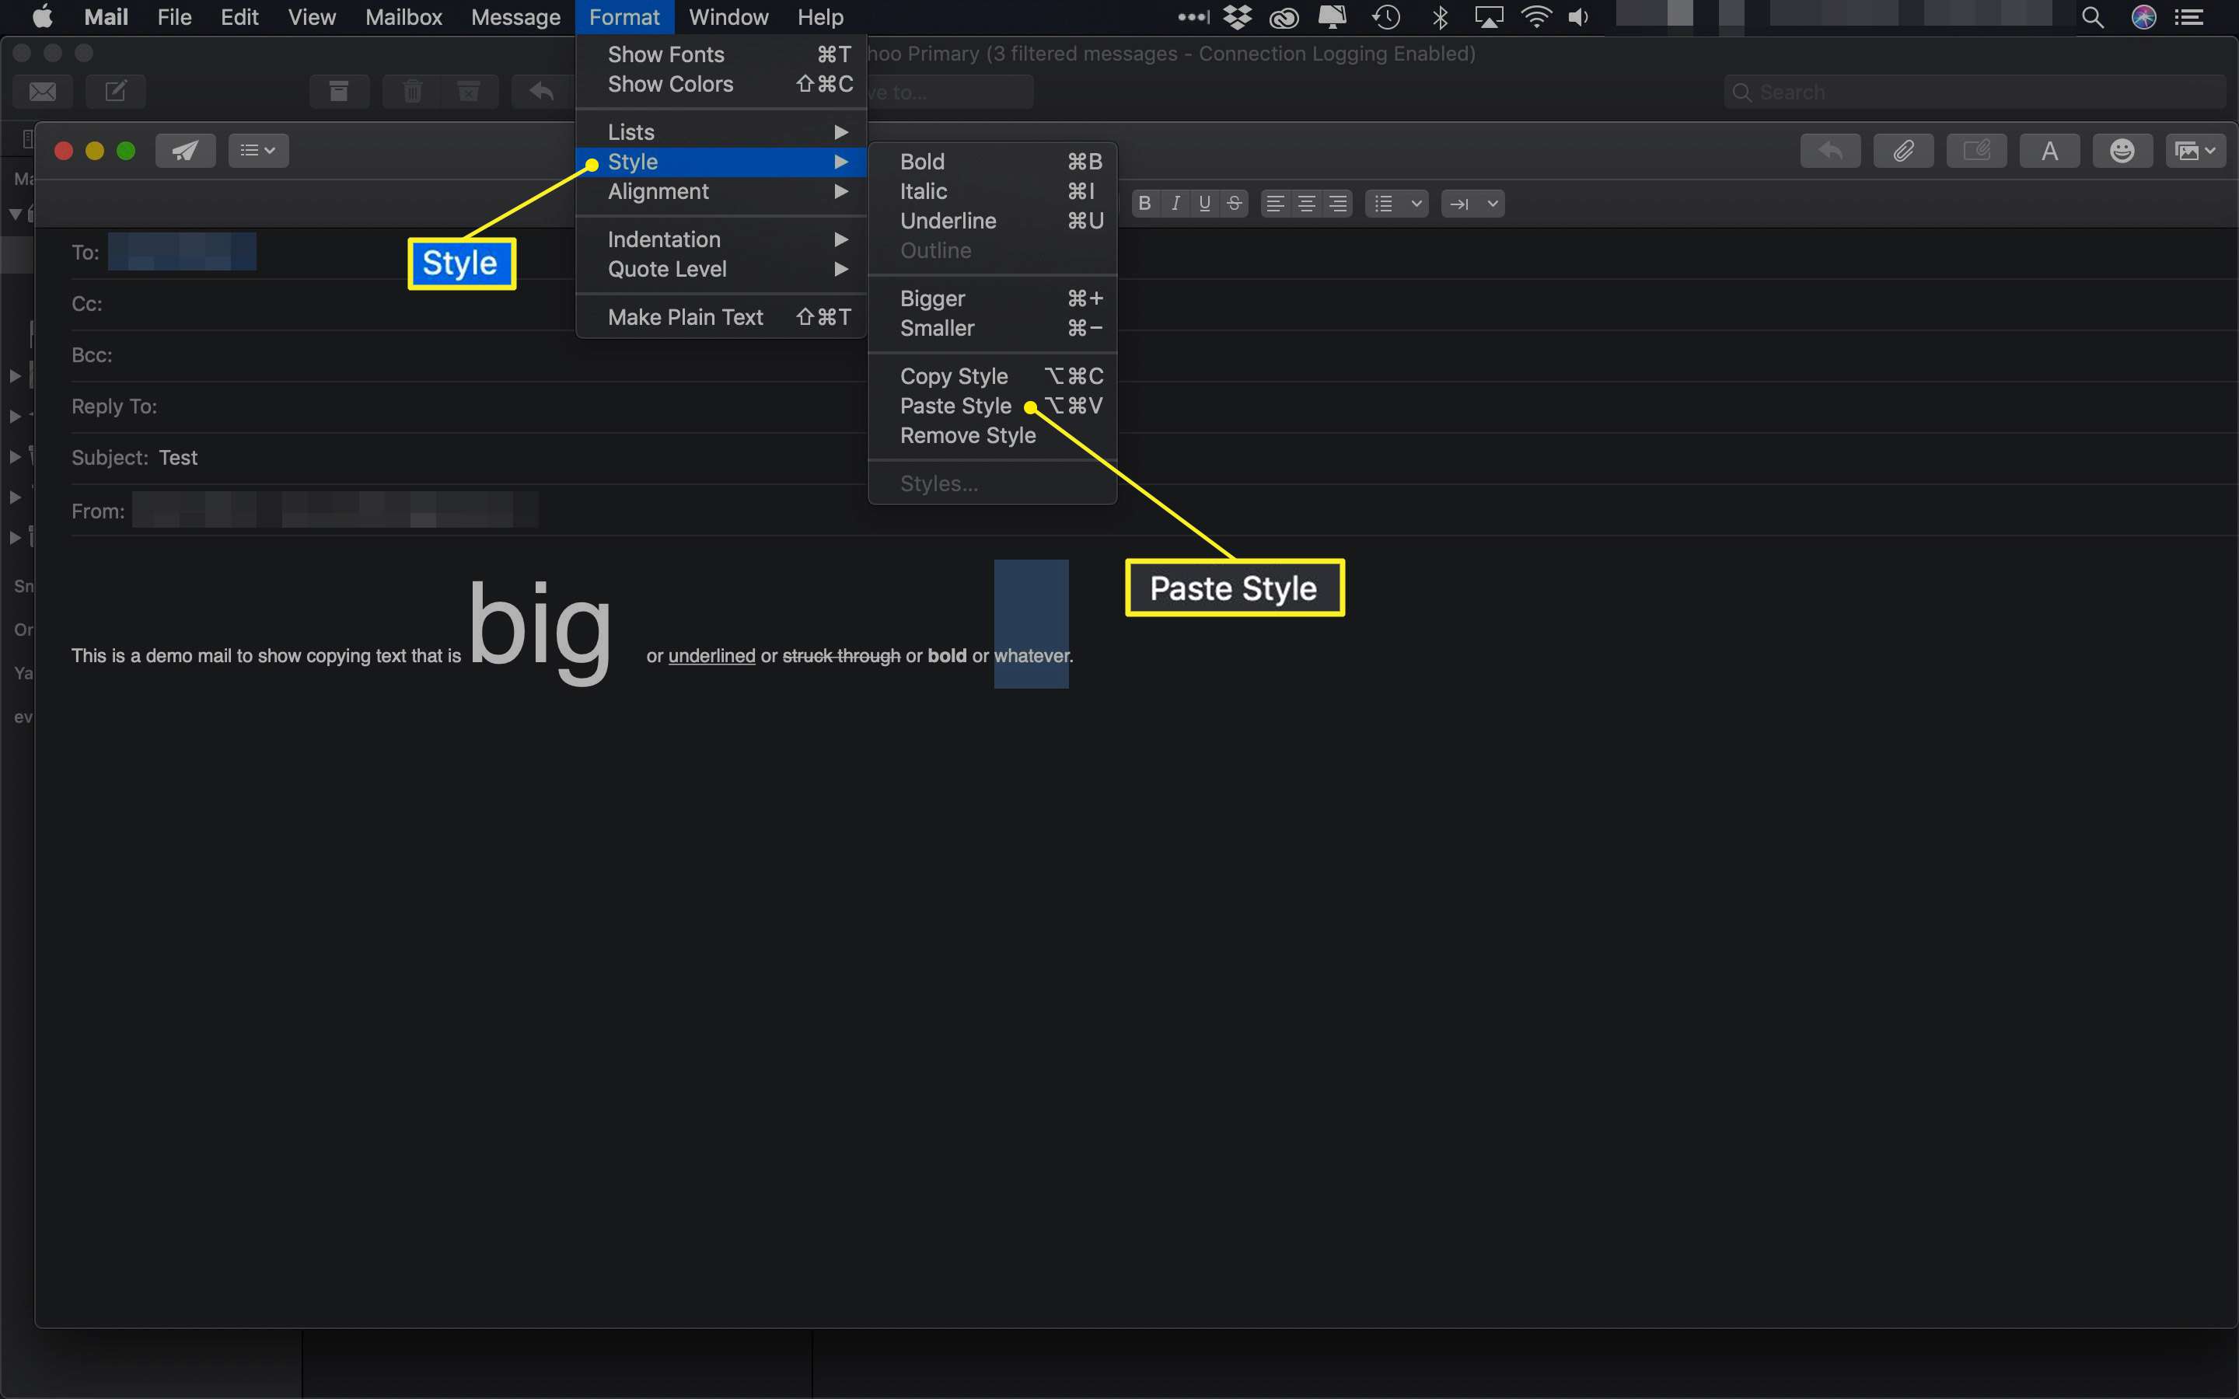Toggle format bar with the A icon
This screenshot has width=2239, height=1399.
(2049, 151)
